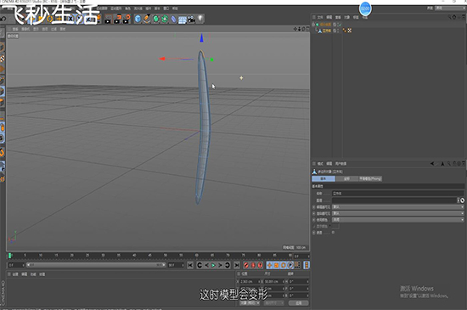
Task: Click viewport pan navigation icon
Action: tap(295, 29)
